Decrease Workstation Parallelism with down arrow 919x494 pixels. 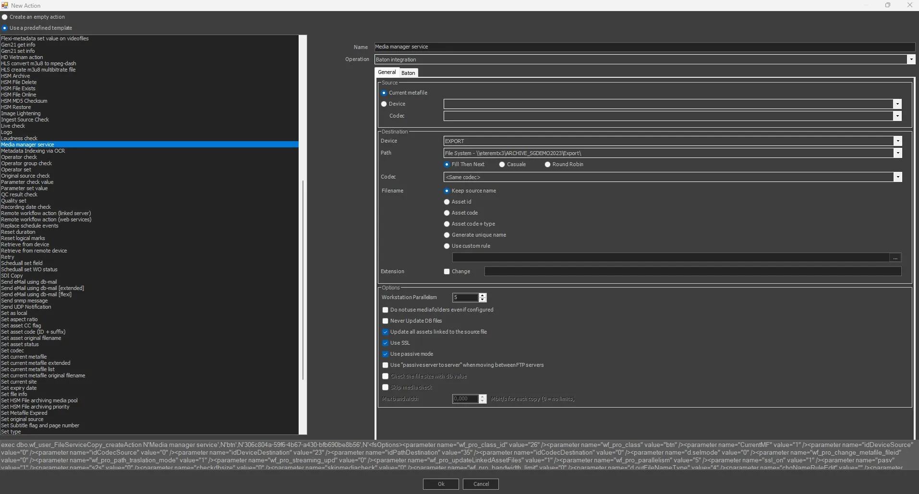[x=483, y=300]
